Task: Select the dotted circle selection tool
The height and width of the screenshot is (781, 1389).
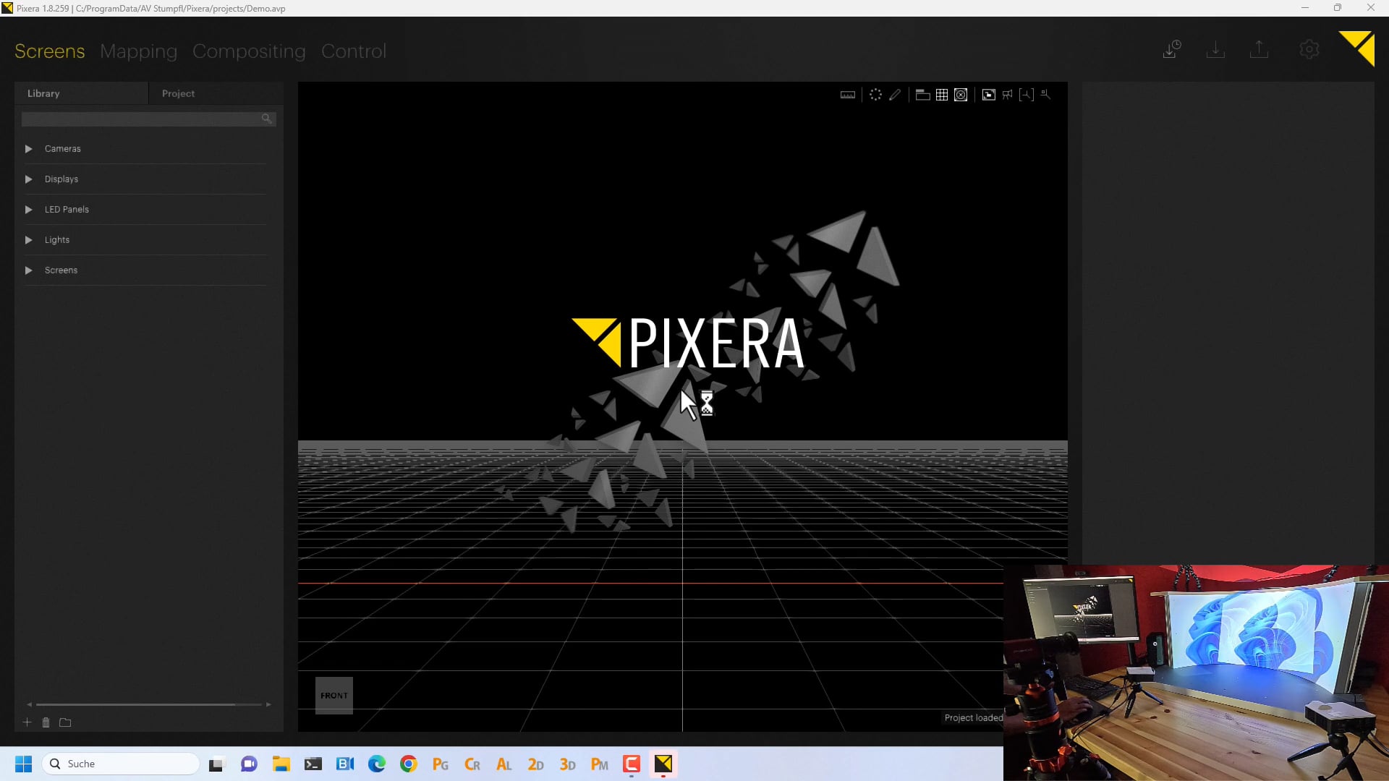Action: (875, 95)
